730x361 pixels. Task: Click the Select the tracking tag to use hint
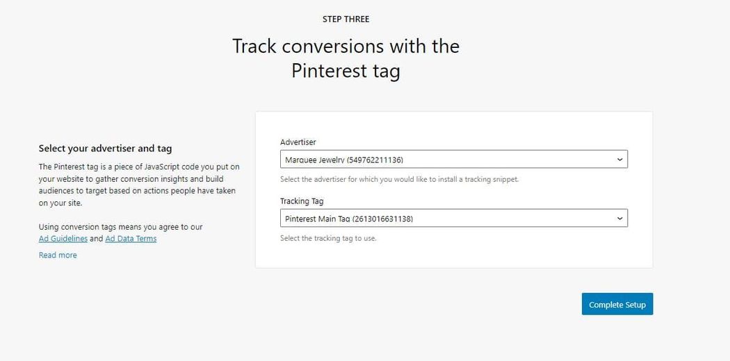coord(328,238)
